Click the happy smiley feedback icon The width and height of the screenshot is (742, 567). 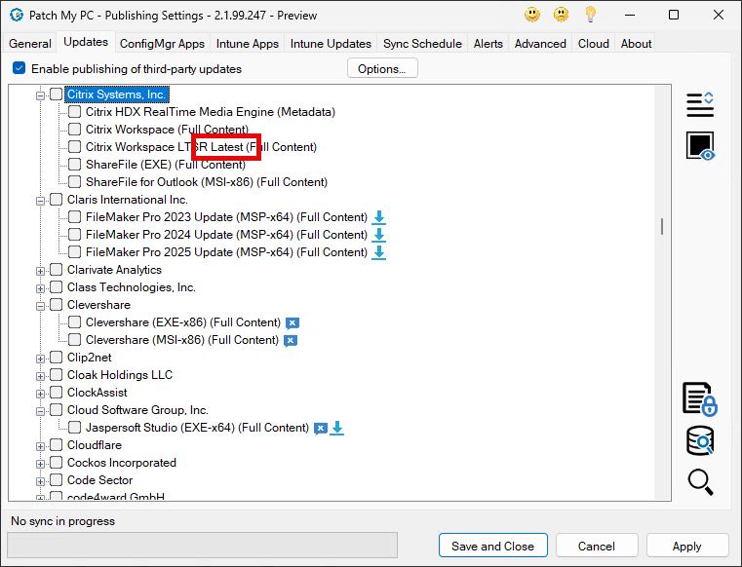pos(532,15)
